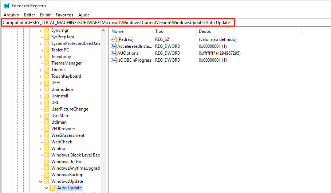Open the Favoritos menu

pos(64,15)
